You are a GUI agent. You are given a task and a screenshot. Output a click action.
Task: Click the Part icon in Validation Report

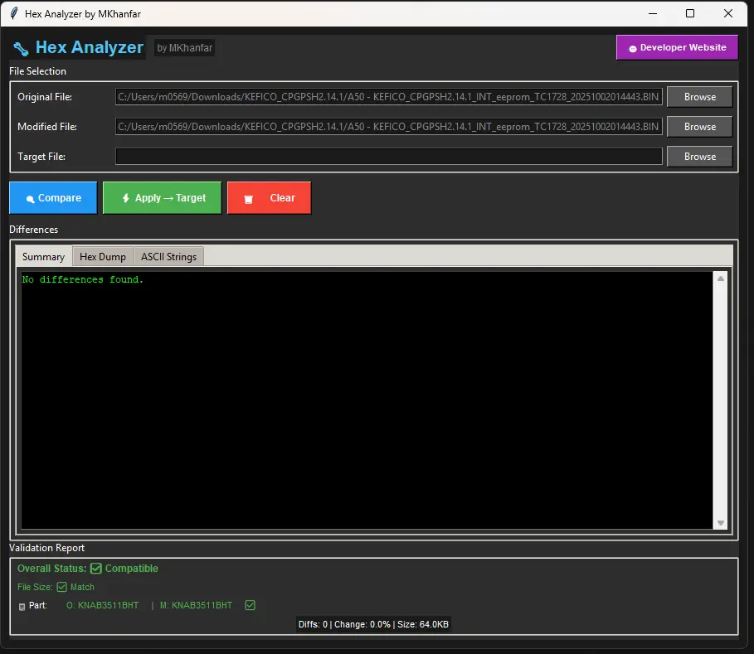22,606
